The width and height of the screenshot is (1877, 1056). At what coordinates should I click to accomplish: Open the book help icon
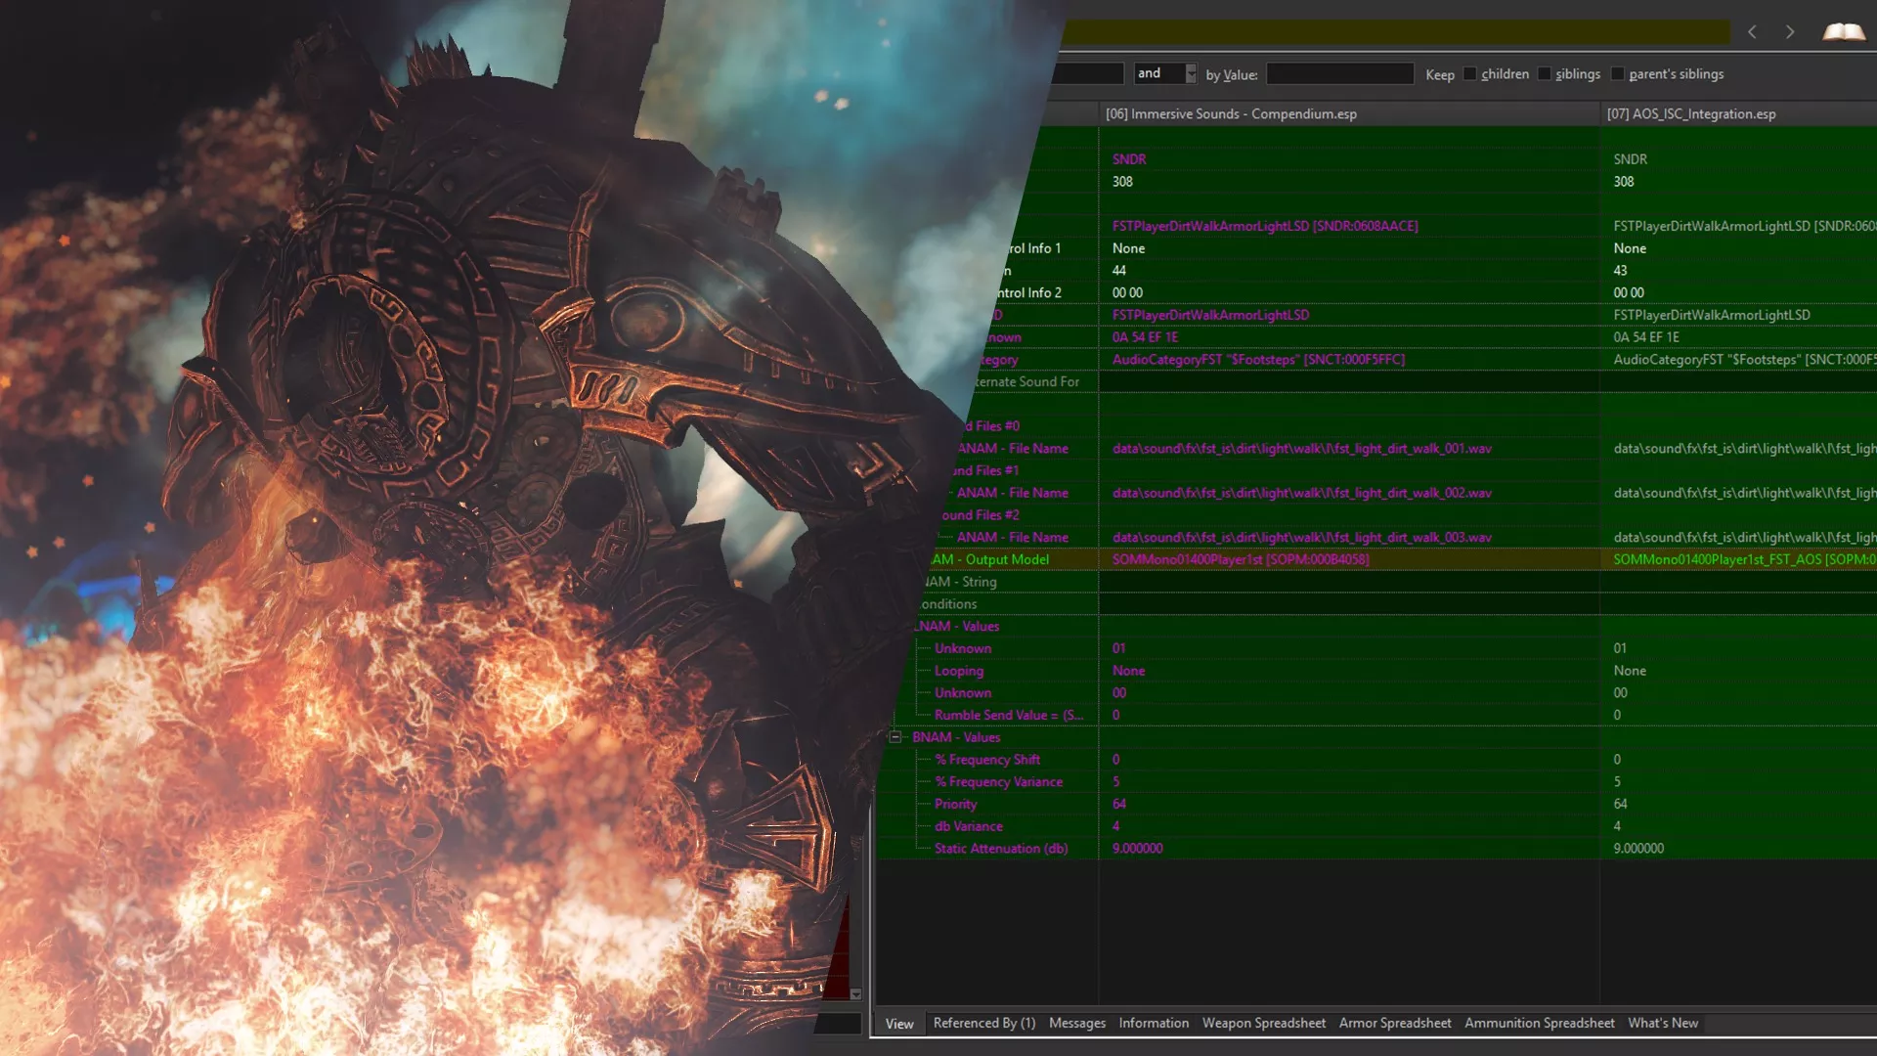1843,32
